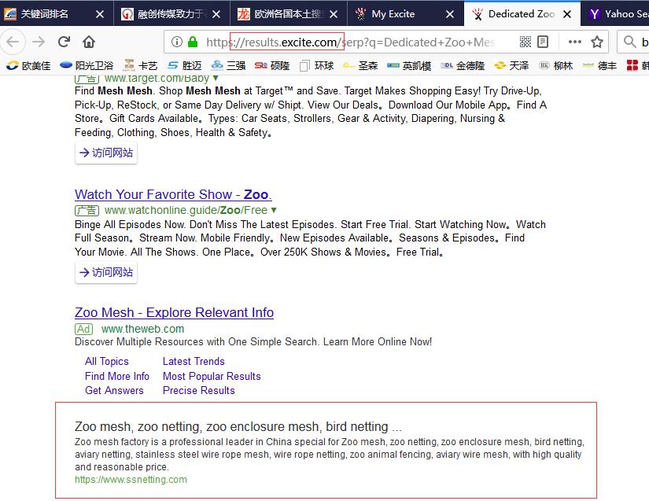This screenshot has height=501, width=649.
Task: Open the 阳光卫浴 bookmark
Action: 87,65
